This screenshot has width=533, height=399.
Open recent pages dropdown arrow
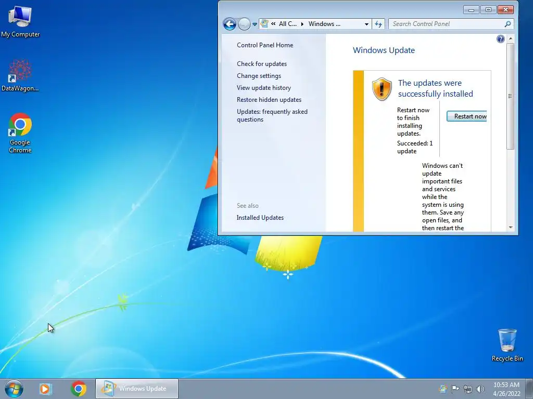(255, 24)
